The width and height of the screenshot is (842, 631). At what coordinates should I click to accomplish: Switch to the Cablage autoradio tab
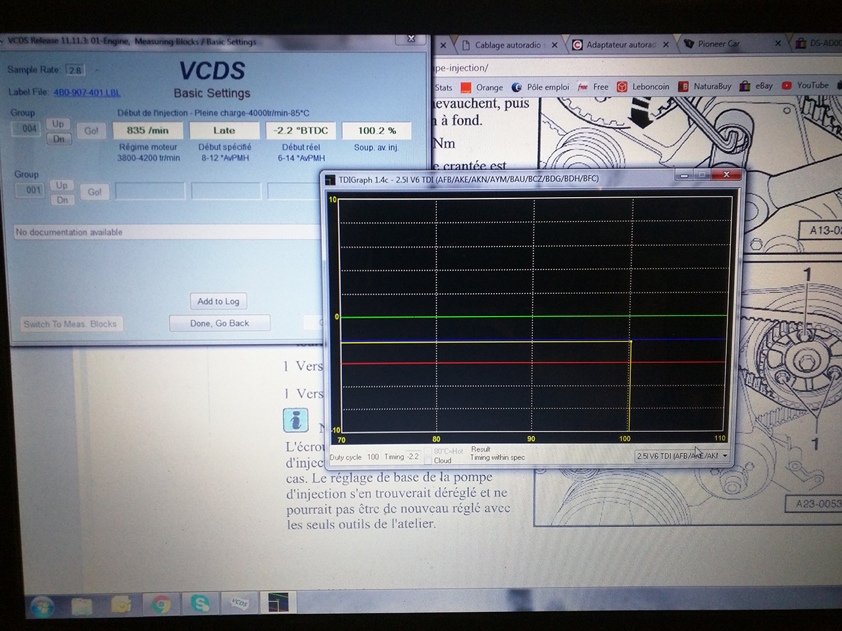tap(507, 45)
